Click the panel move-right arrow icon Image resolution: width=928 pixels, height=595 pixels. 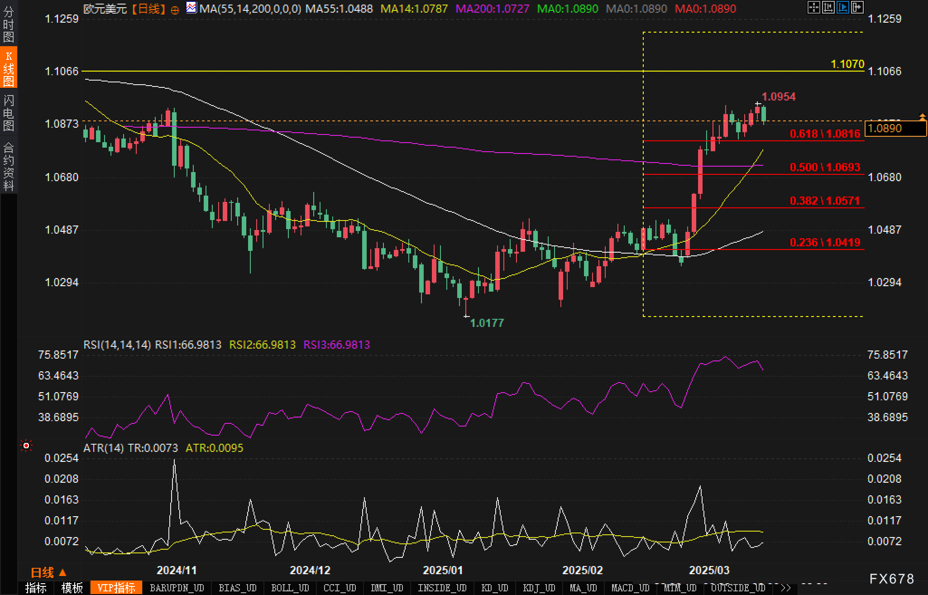(x=857, y=7)
